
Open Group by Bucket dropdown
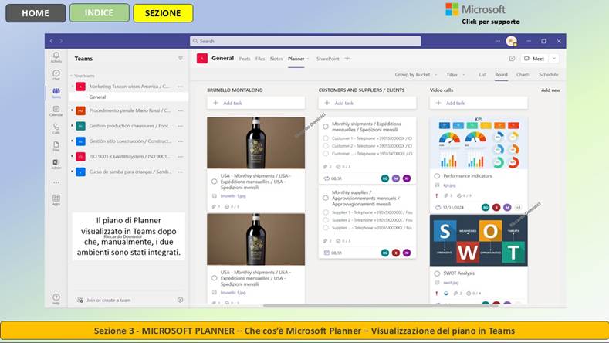415,74
